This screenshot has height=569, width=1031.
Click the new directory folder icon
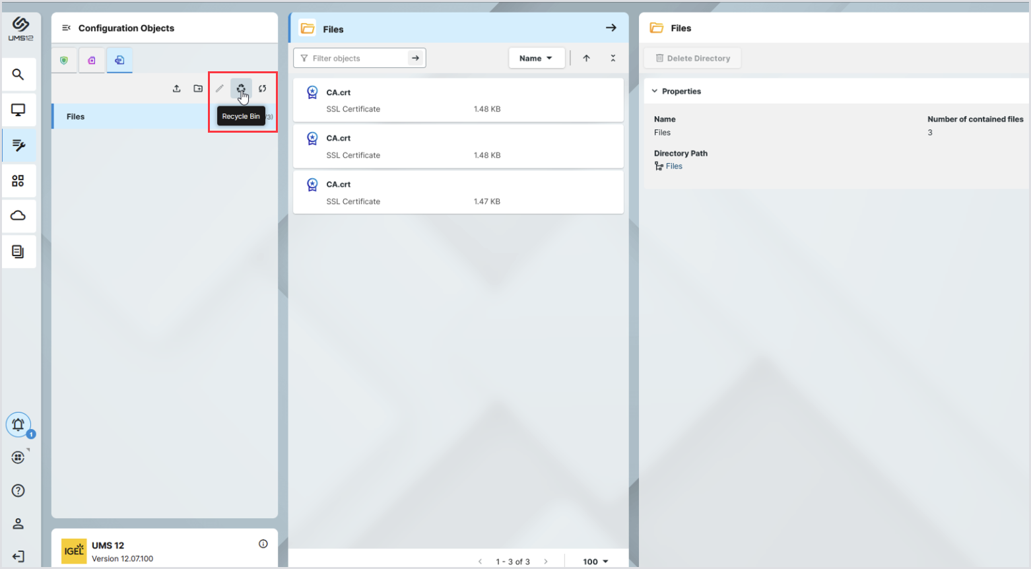(198, 88)
